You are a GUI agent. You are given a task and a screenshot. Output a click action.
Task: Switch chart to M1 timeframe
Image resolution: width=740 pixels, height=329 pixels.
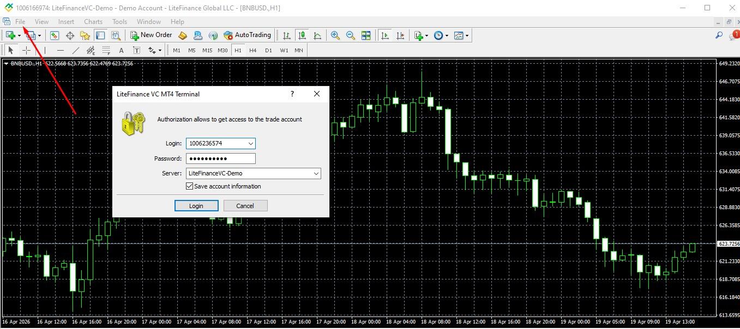[177, 50]
